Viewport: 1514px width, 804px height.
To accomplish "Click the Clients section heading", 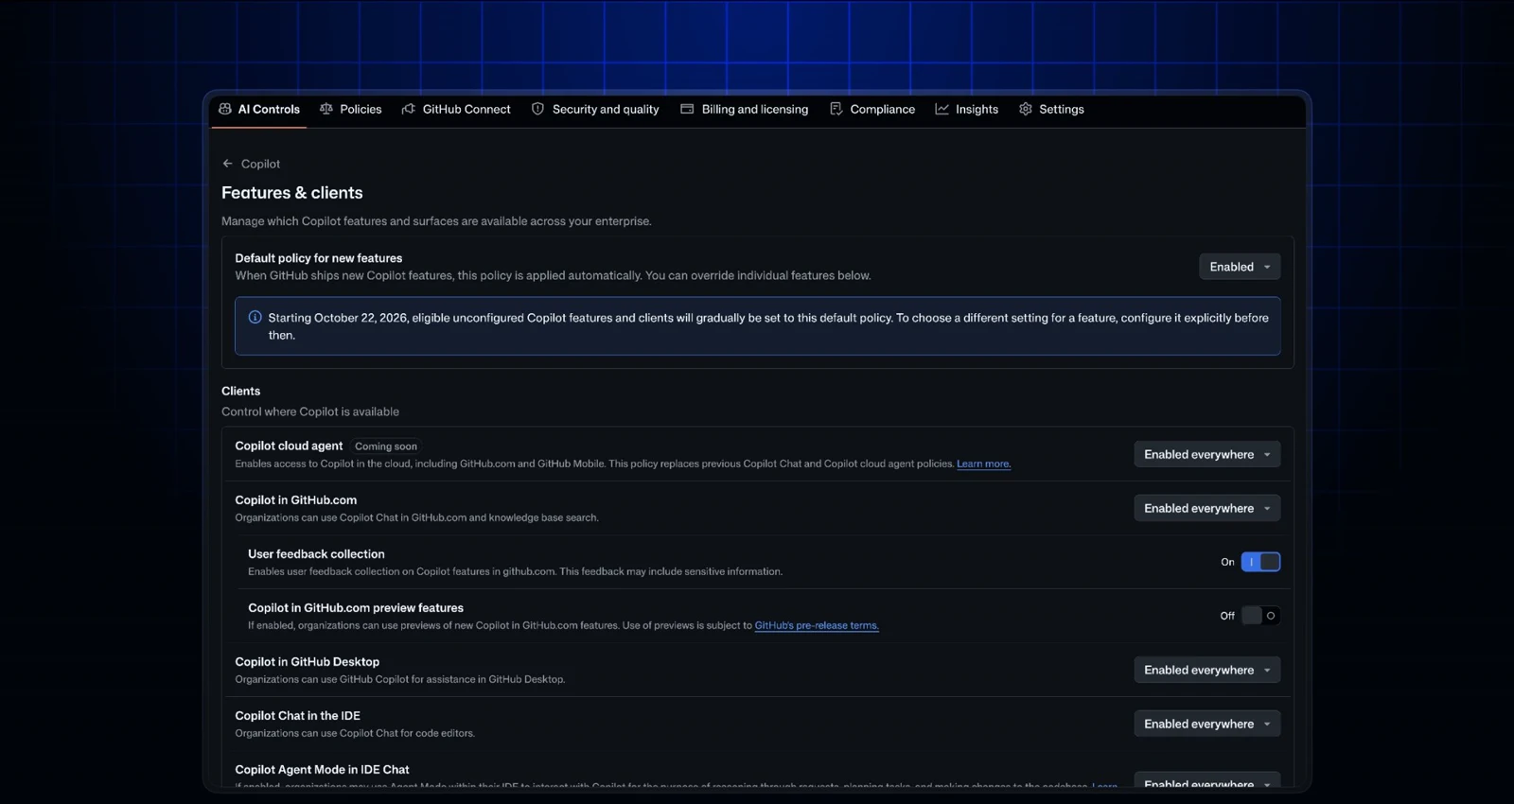I will click(240, 391).
